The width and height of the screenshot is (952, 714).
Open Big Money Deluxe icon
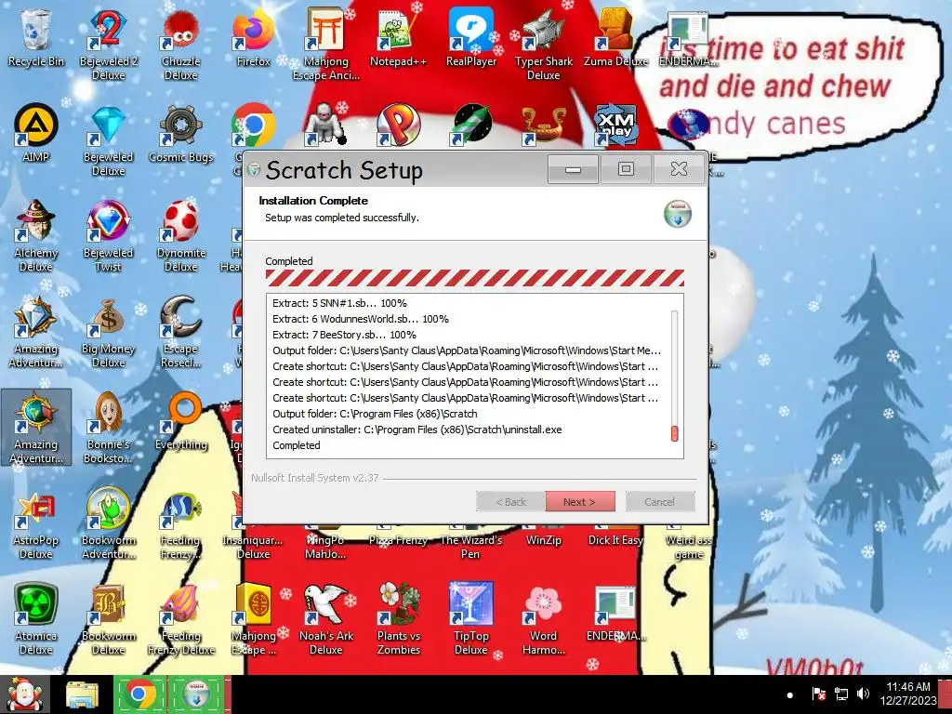tap(108, 332)
